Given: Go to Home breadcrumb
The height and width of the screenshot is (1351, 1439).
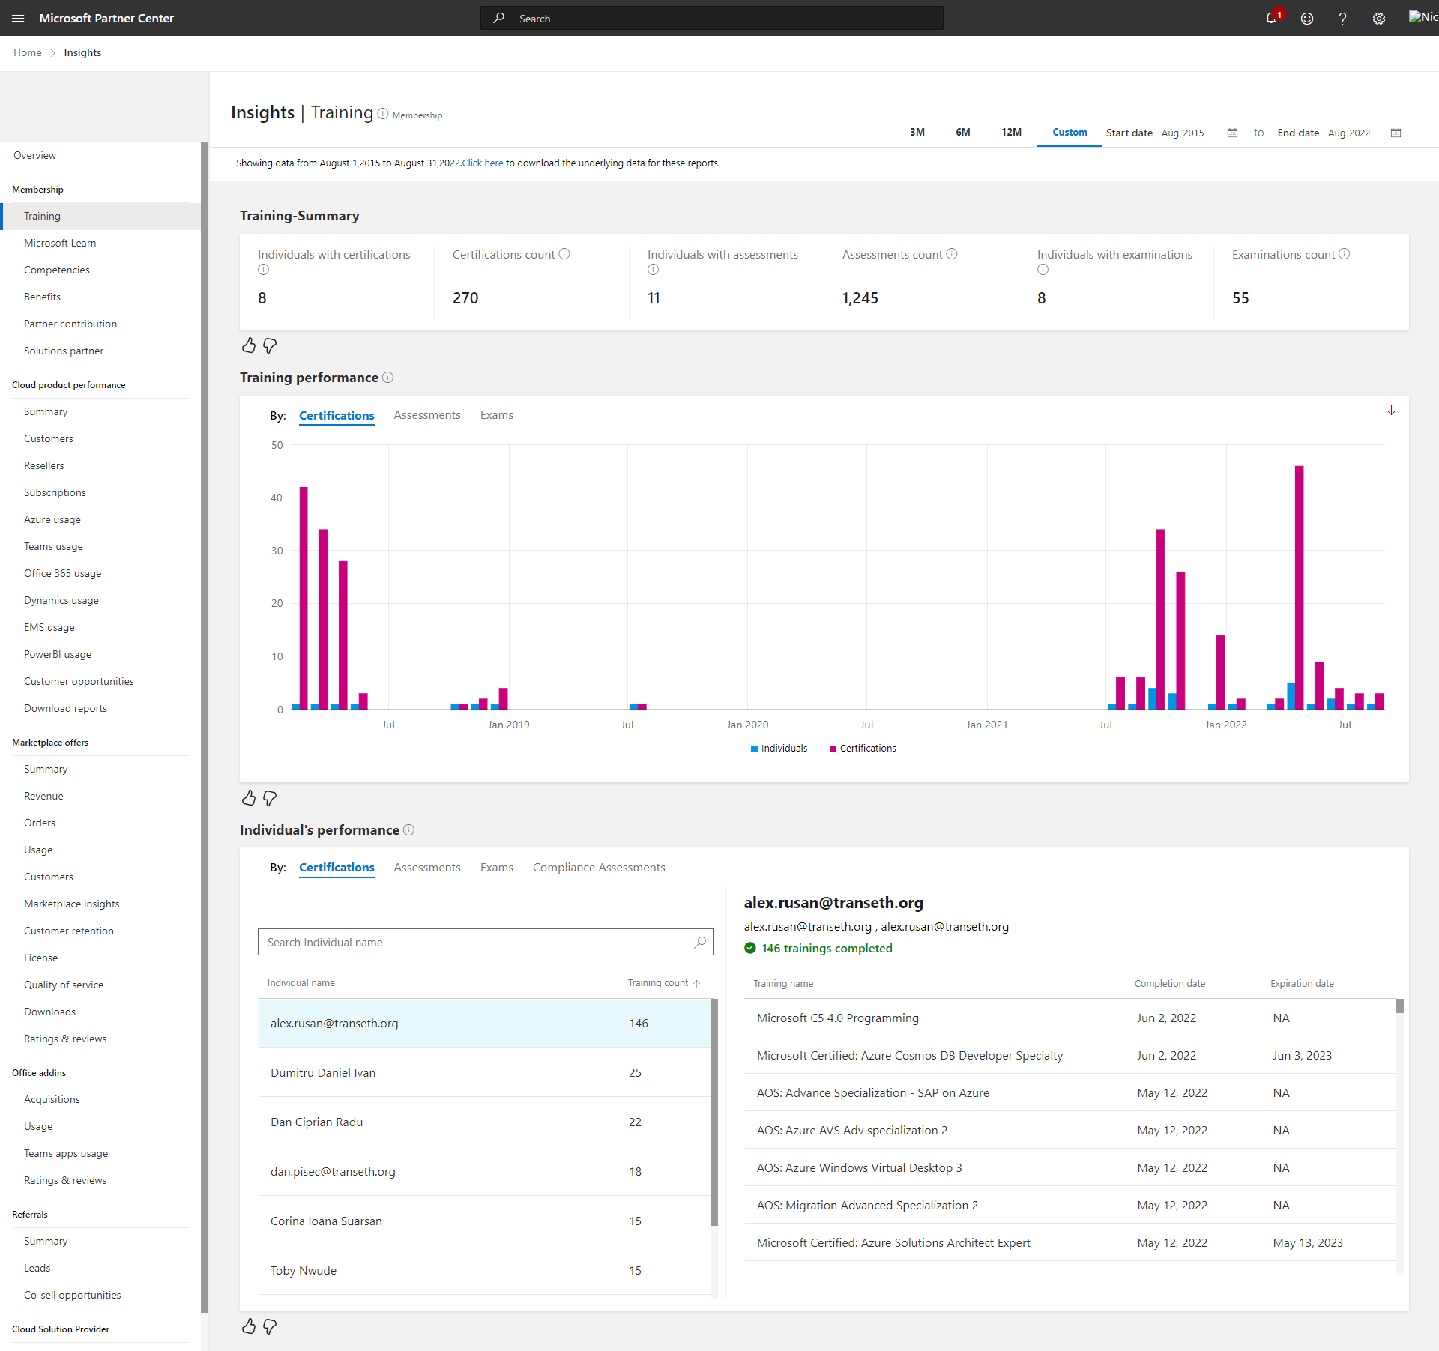Looking at the screenshot, I should pyautogui.click(x=28, y=52).
